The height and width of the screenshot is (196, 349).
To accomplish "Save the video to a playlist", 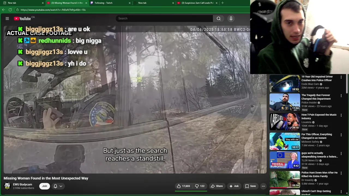I will (x=250, y=186).
